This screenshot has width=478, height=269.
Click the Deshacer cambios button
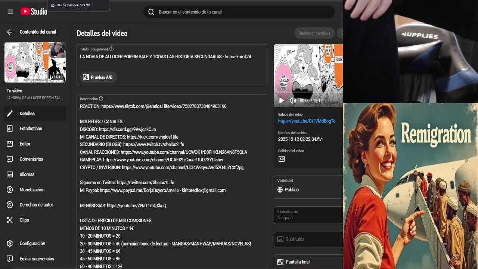click(x=314, y=33)
